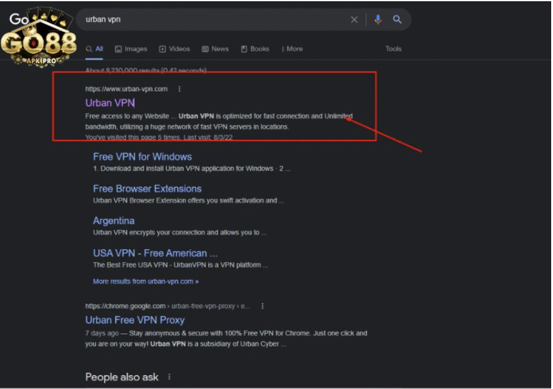Expand the More search filters menu
The height and width of the screenshot is (389, 553).
(292, 49)
